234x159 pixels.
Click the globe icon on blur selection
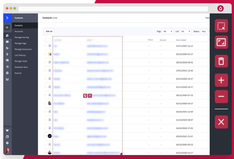(x=85, y=96)
